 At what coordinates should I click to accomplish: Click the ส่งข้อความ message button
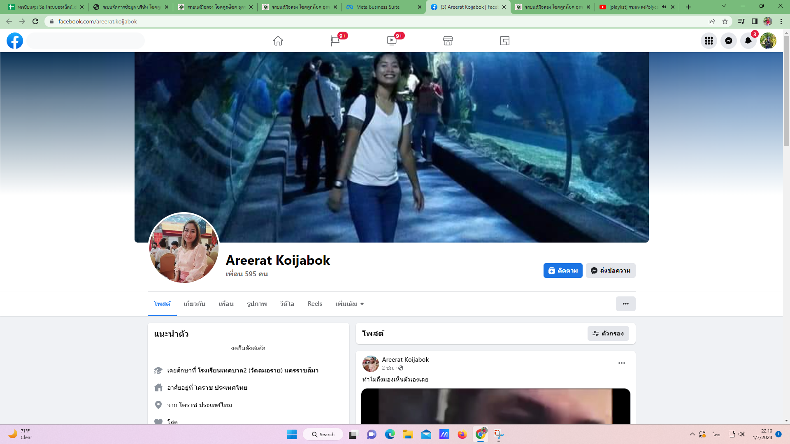(611, 271)
